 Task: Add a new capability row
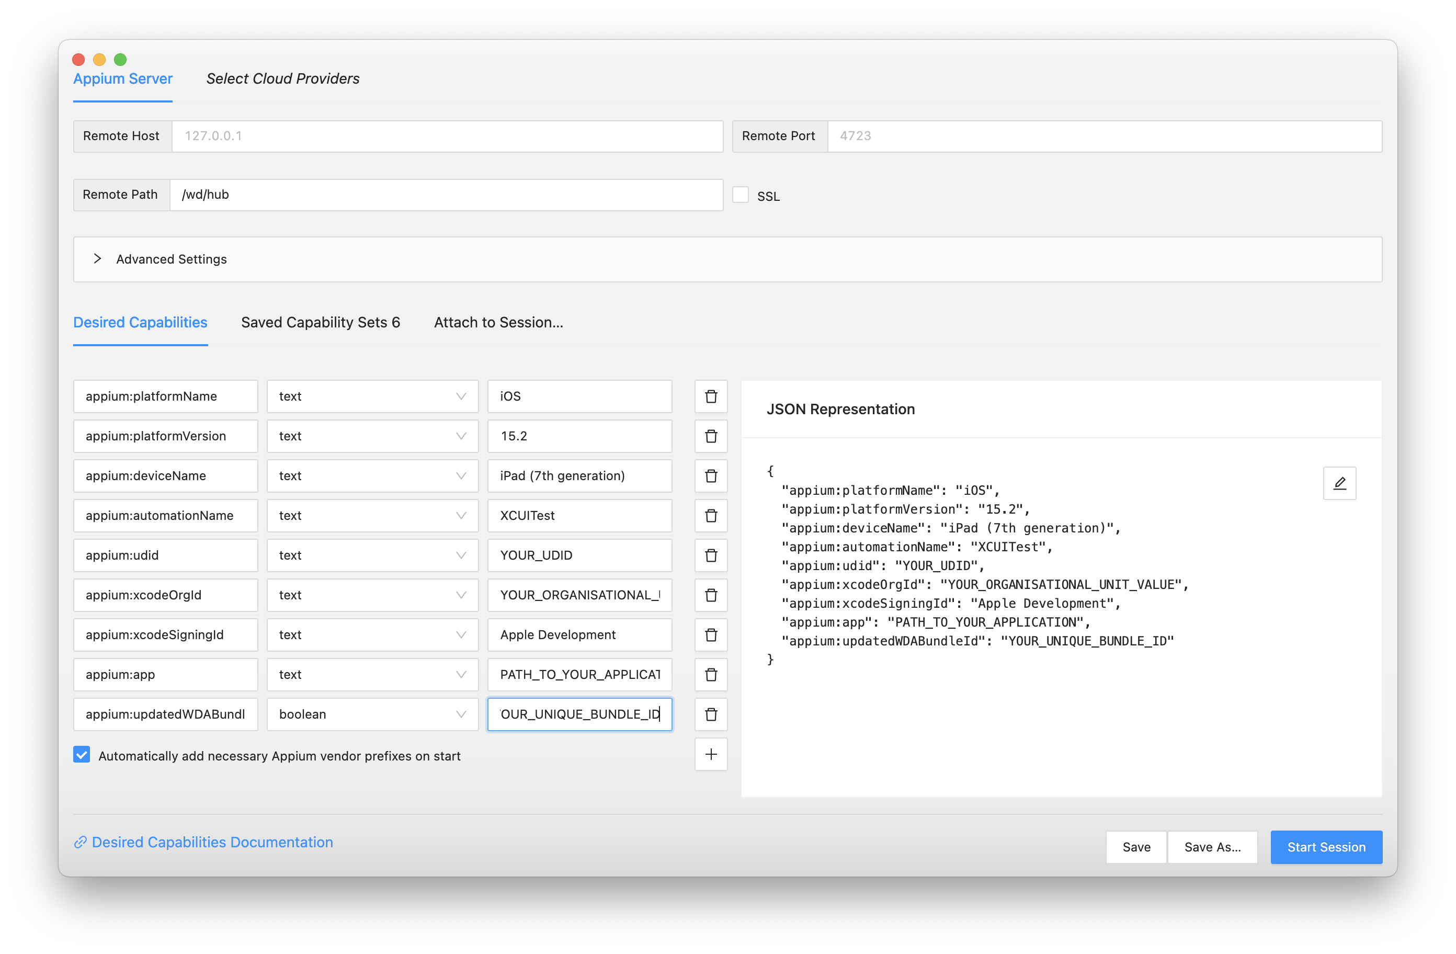pos(710,754)
